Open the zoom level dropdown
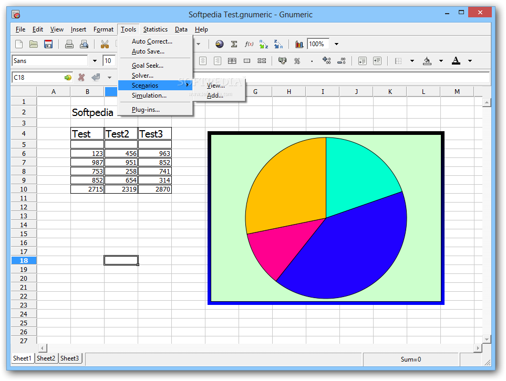This screenshot has height=381, width=506. [x=336, y=44]
